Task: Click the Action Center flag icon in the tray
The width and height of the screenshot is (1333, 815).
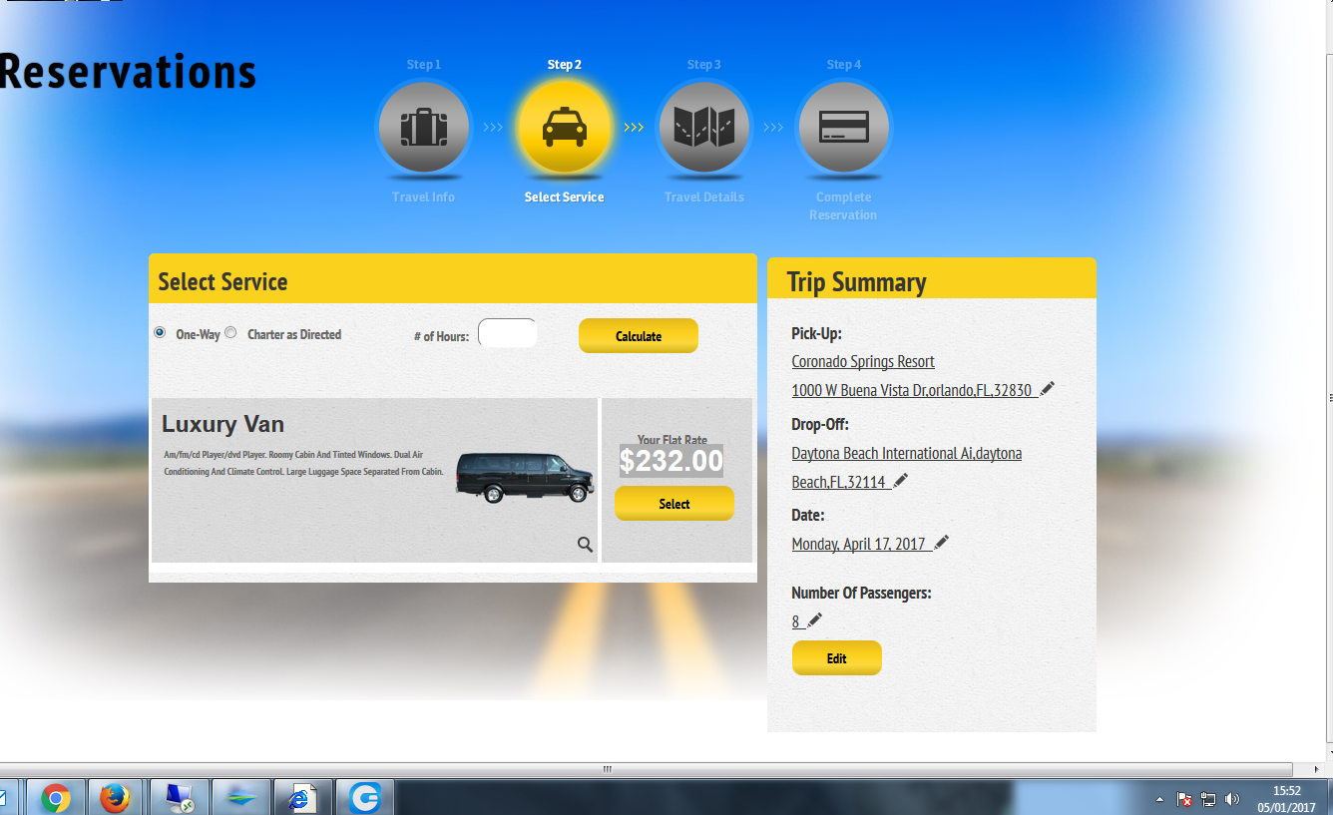Action: coord(1184,799)
